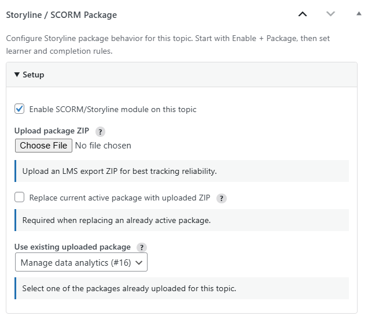Collapse the Setup section
Viewport: 368px width, 316px height.
coord(182,75)
